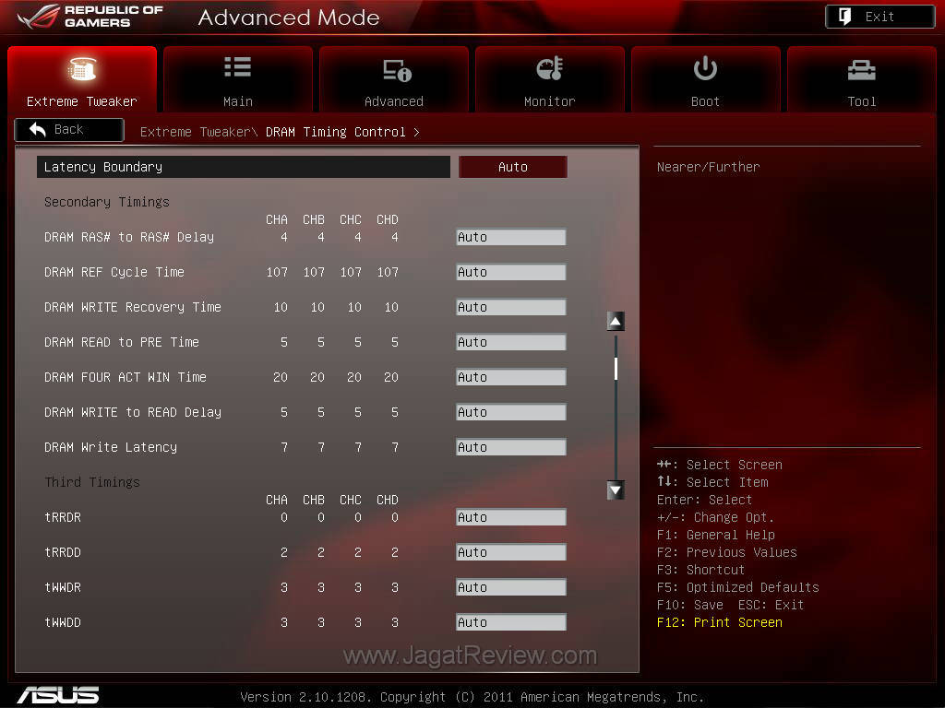
Task: Click the Back arrow icon
Action: tap(37, 129)
